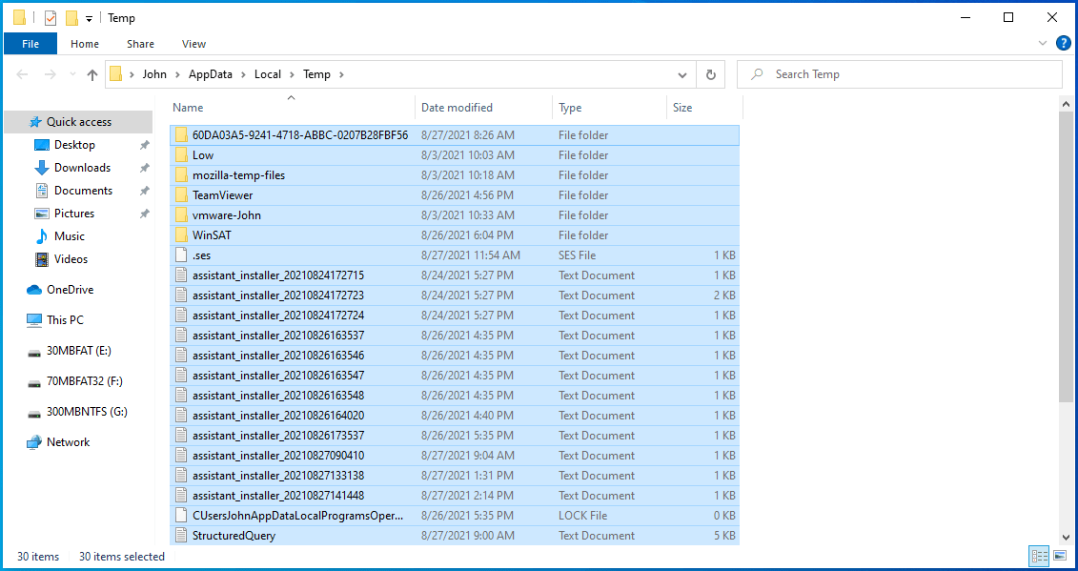Select the vmware-John folder icon
The width and height of the screenshot is (1078, 571).
pos(181,214)
